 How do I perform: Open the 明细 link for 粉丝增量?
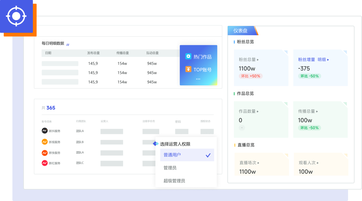(x=323, y=59)
